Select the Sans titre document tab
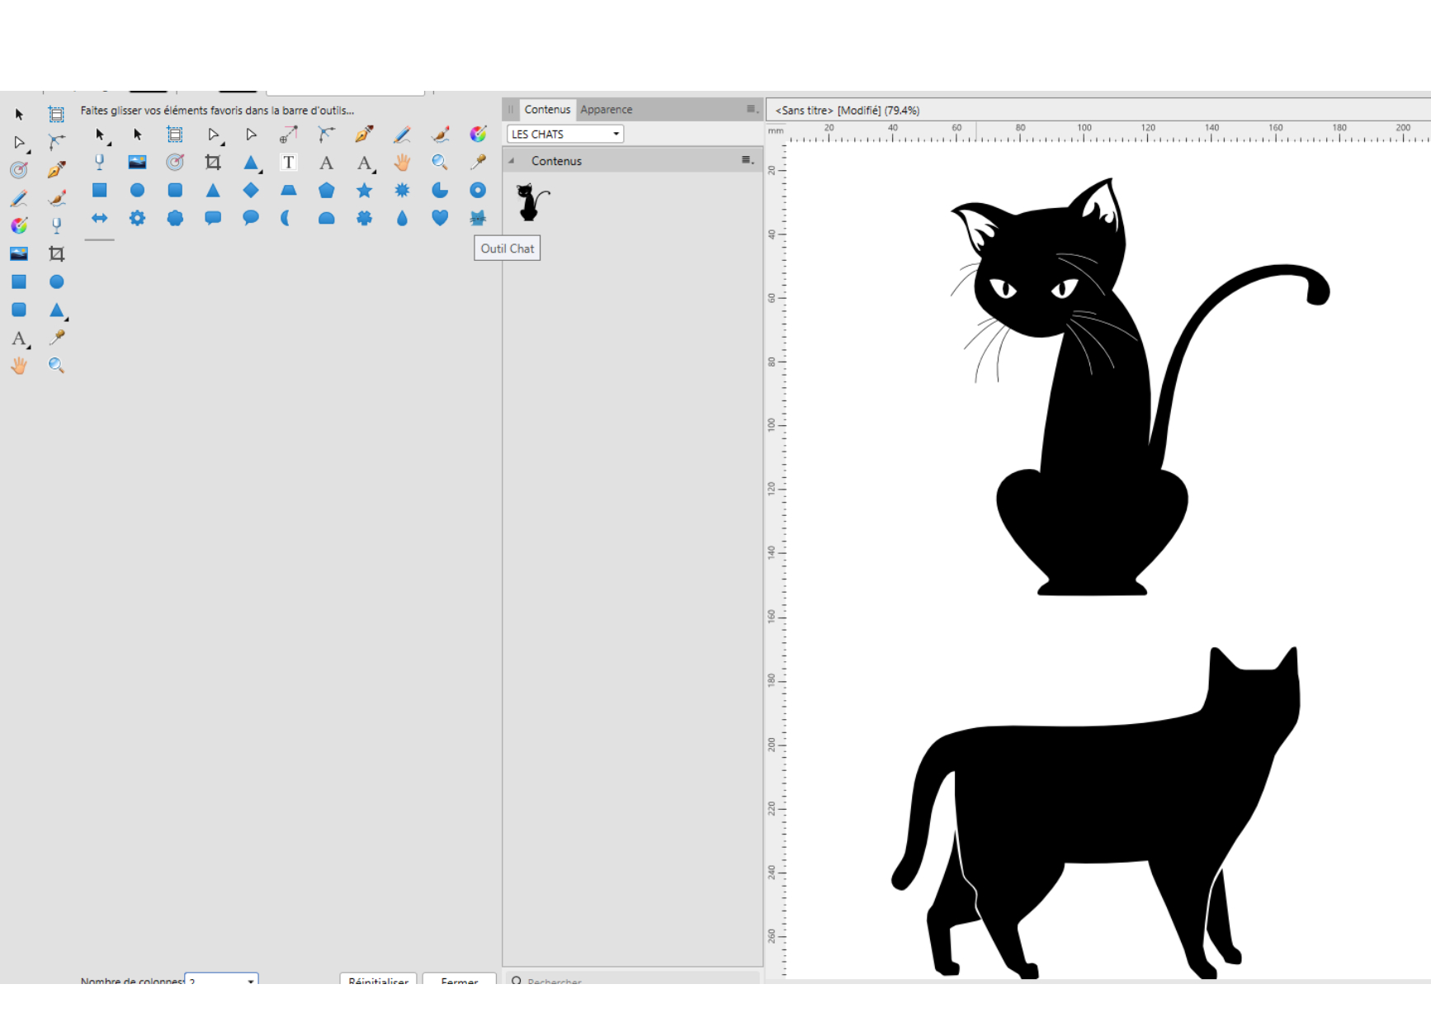This screenshot has height=1022, width=1431. 848,111
